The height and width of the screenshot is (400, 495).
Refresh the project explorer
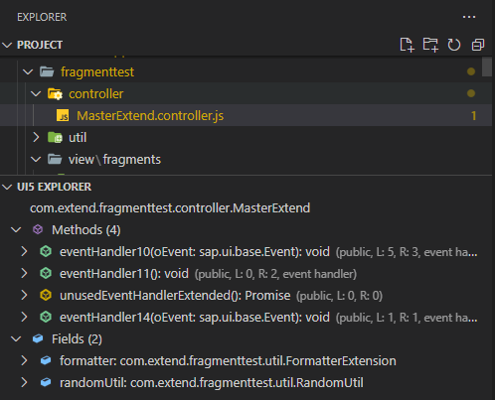click(454, 45)
